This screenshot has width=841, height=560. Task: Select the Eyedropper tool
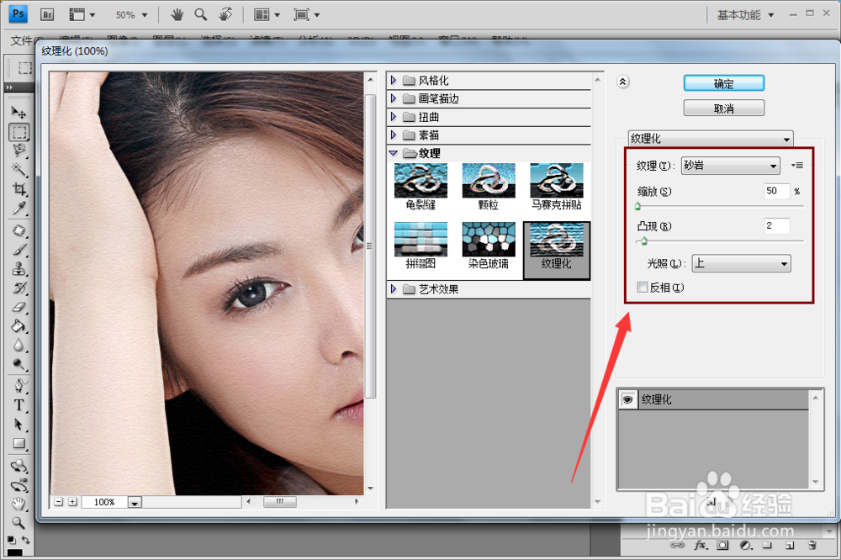point(19,209)
